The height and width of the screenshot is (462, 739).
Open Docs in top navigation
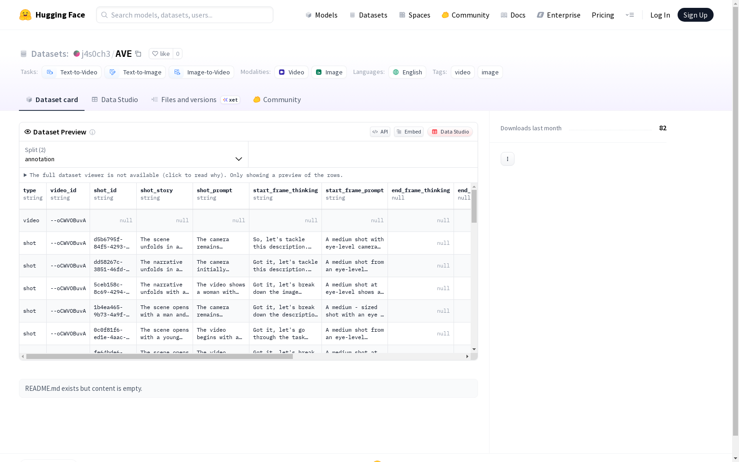513,15
